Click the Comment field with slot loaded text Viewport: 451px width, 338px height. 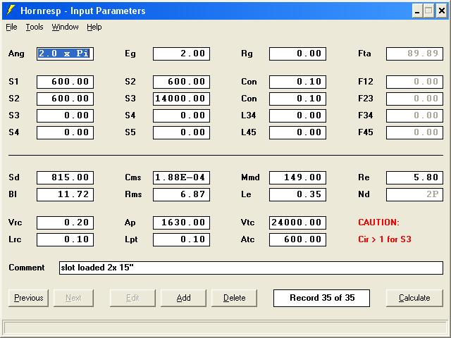tap(251, 268)
